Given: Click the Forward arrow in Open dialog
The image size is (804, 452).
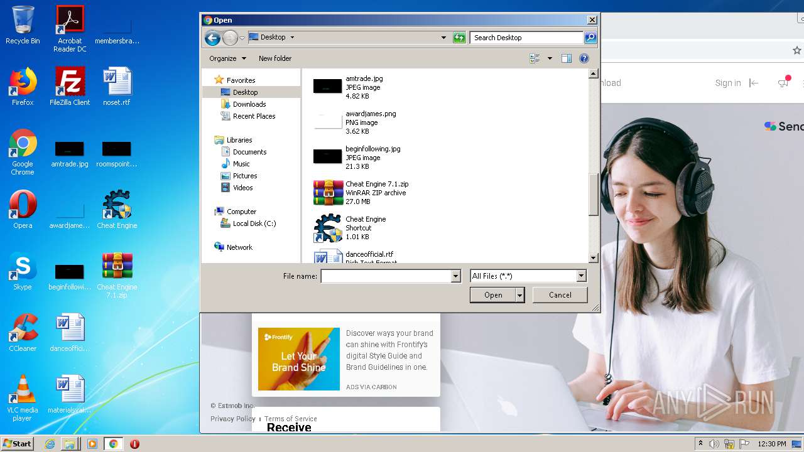Looking at the screenshot, I should pyautogui.click(x=230, y=38).
